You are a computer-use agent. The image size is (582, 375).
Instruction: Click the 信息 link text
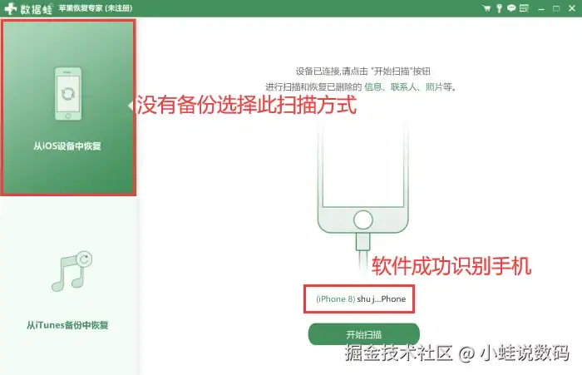point(372,86)
